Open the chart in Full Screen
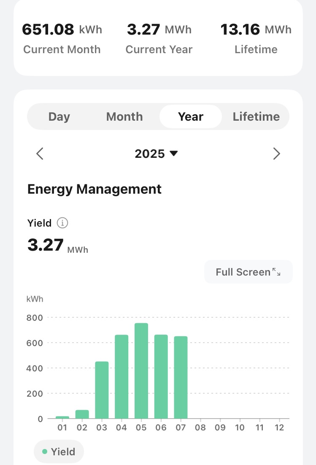 click(243, 272)
